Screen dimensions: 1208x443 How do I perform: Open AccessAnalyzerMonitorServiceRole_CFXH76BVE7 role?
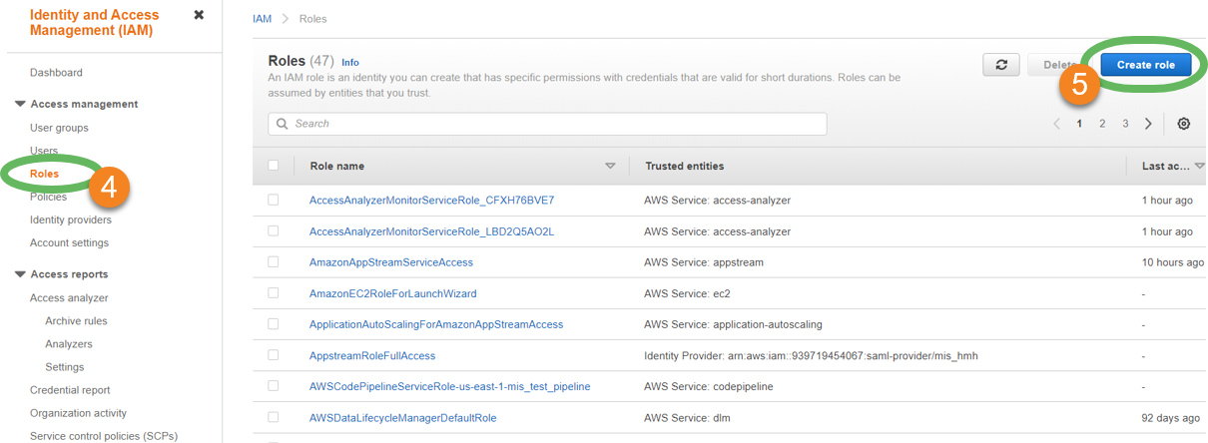pyautogui.click(x=431, y=201)
